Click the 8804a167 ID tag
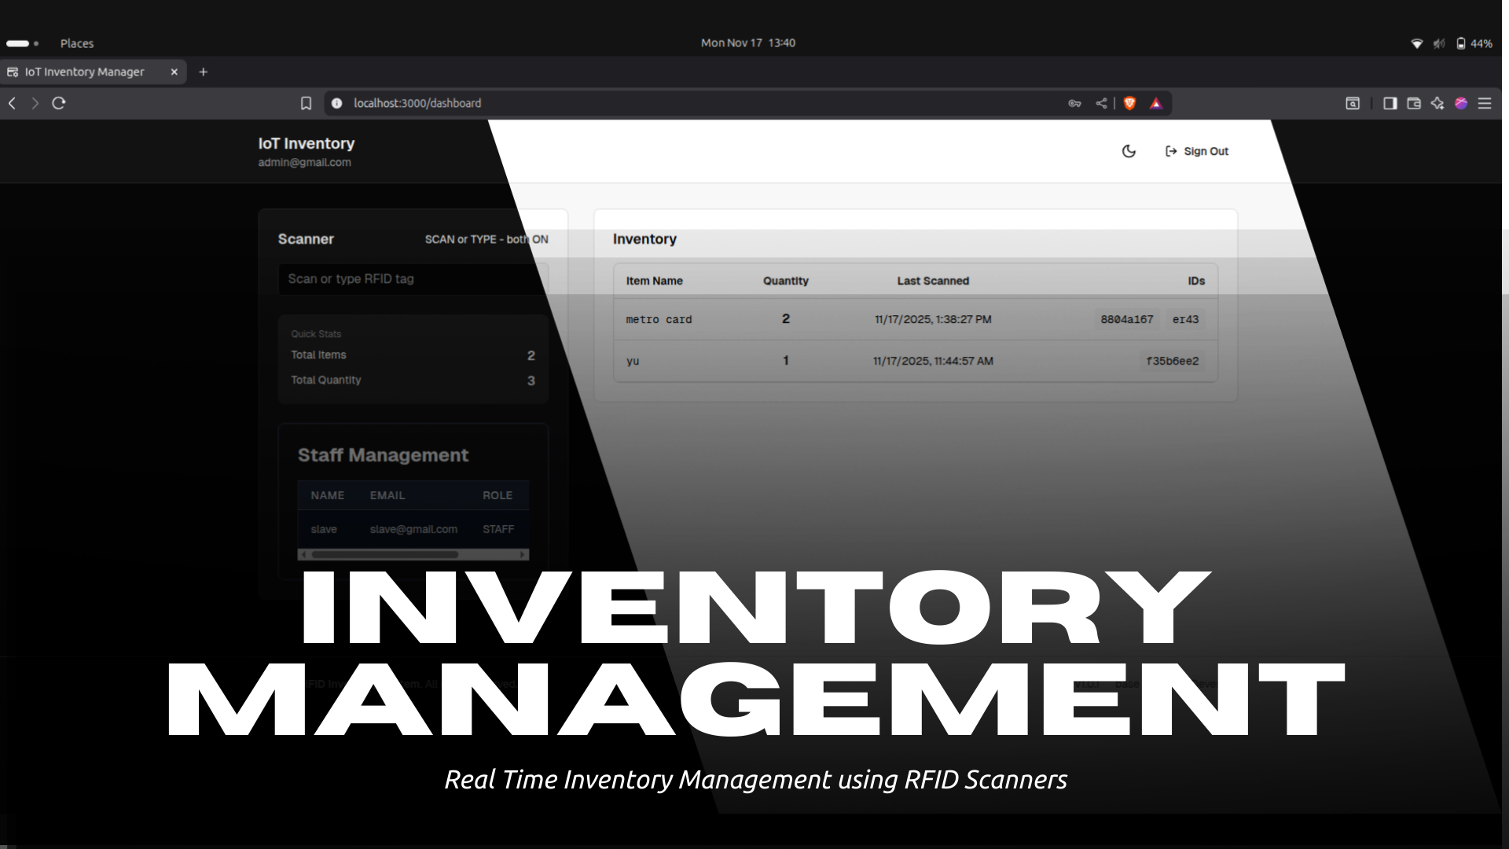 [x=1126, y=319]
